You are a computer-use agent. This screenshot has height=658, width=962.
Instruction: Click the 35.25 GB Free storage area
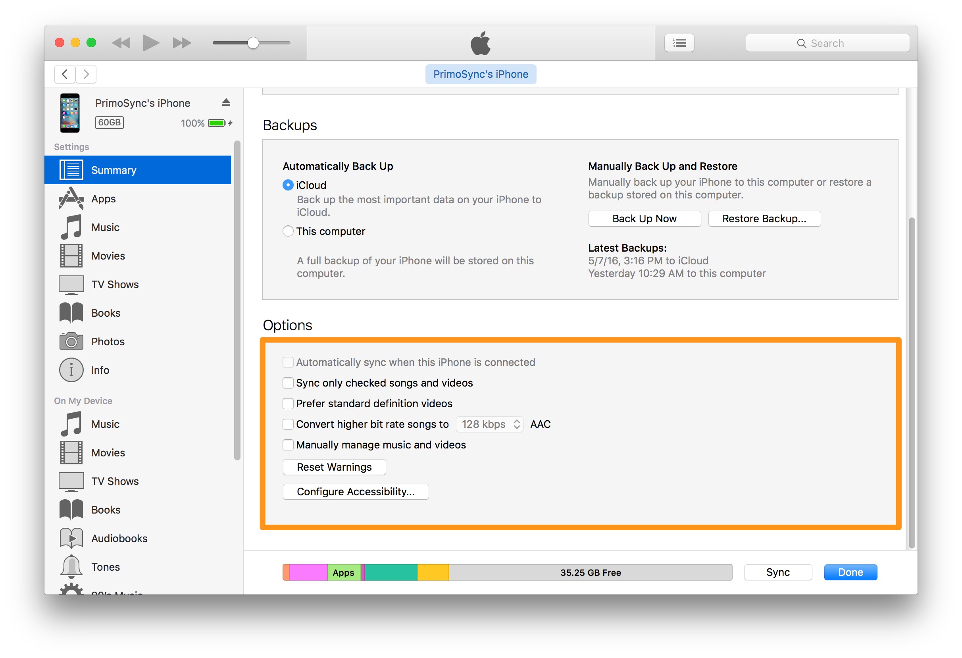[x=591, y=572]
